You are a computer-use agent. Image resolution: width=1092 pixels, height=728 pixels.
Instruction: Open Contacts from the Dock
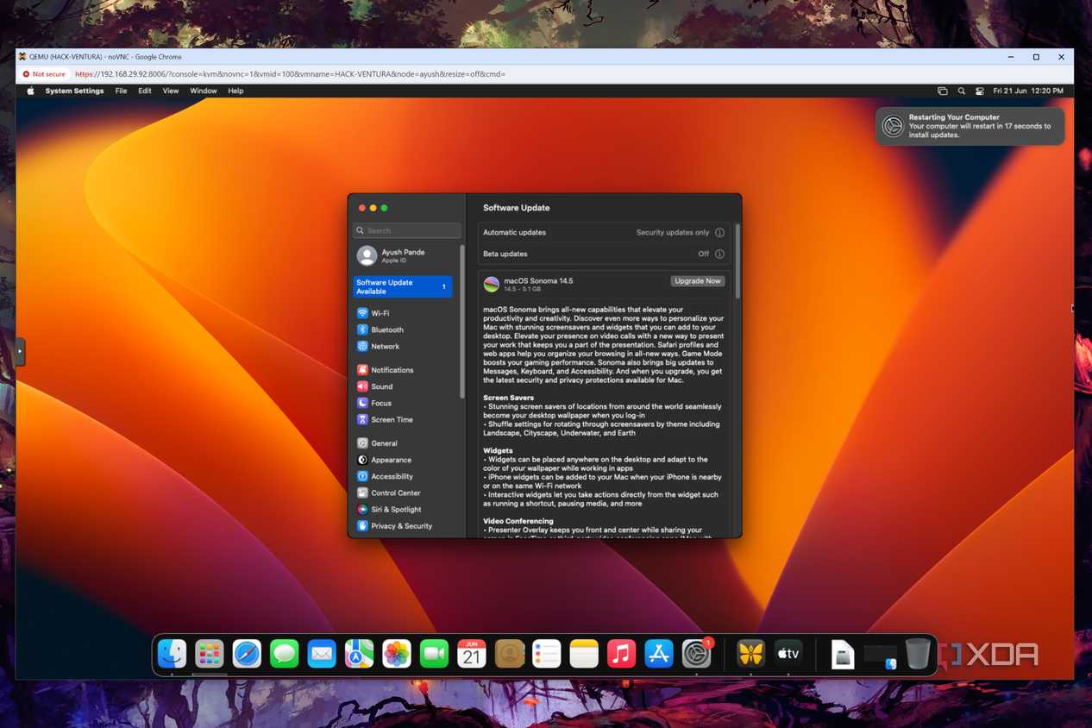509,654
